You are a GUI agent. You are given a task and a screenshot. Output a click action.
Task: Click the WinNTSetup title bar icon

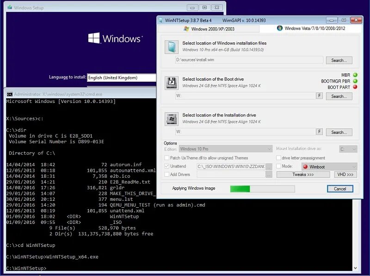tap(160, 20)
